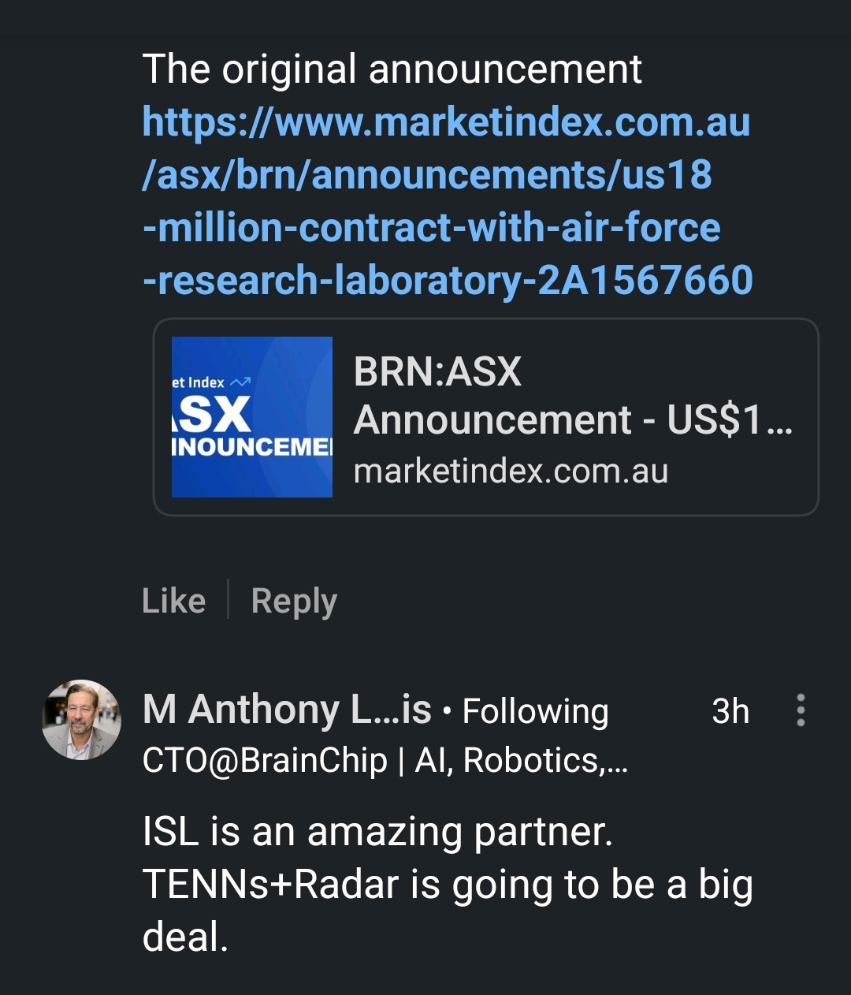Click the "/asx/brn/announcements/us18" URL line
851x995 pixels.
(x=426, y=175)
